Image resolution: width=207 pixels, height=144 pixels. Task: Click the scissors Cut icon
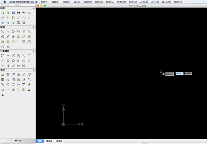(3, 18)
